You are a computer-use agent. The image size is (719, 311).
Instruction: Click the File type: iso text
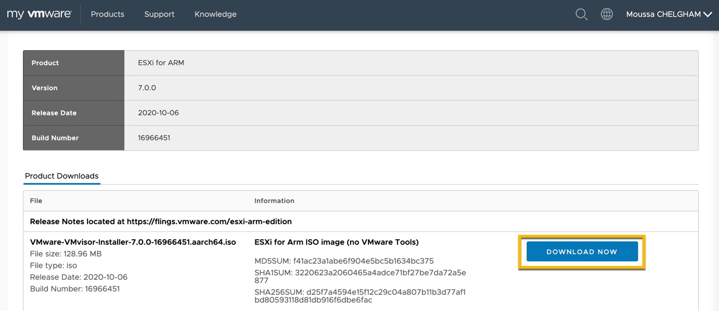(54, 265)
